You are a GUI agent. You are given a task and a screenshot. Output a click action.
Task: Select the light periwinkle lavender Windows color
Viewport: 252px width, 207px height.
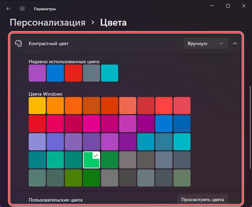[x=37, y=142]
